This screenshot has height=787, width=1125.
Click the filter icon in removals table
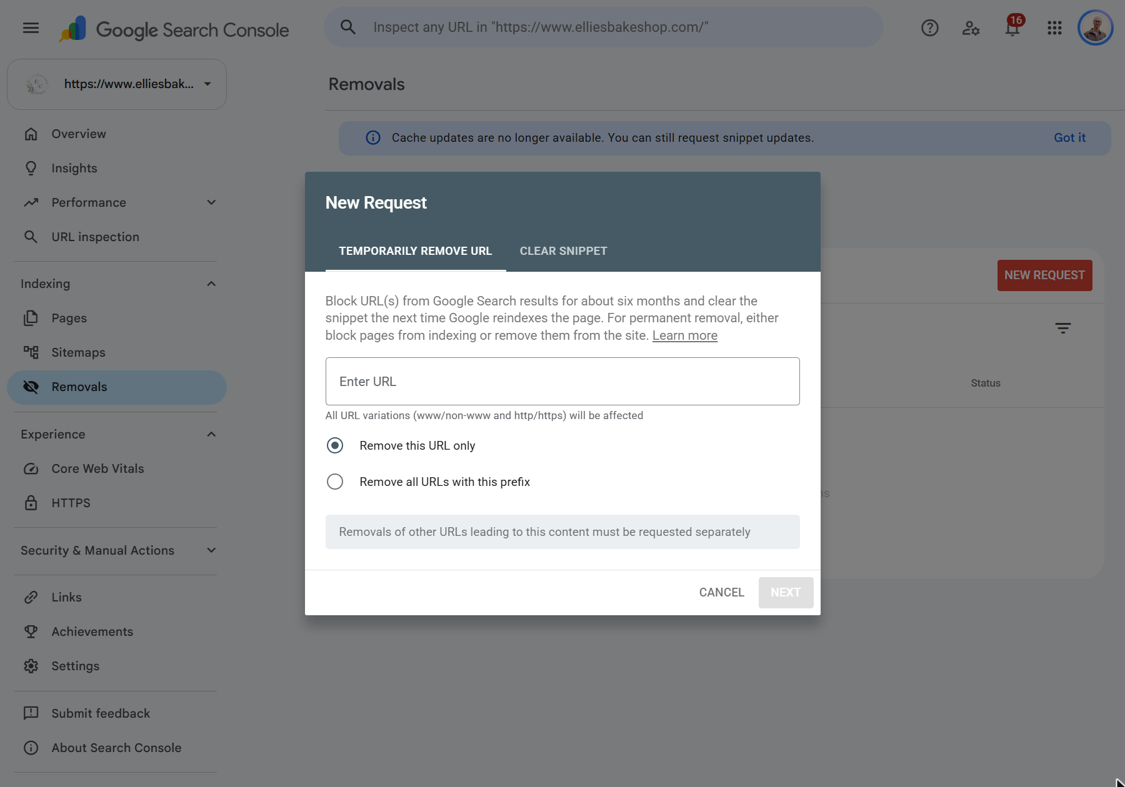pos(1062,328)
